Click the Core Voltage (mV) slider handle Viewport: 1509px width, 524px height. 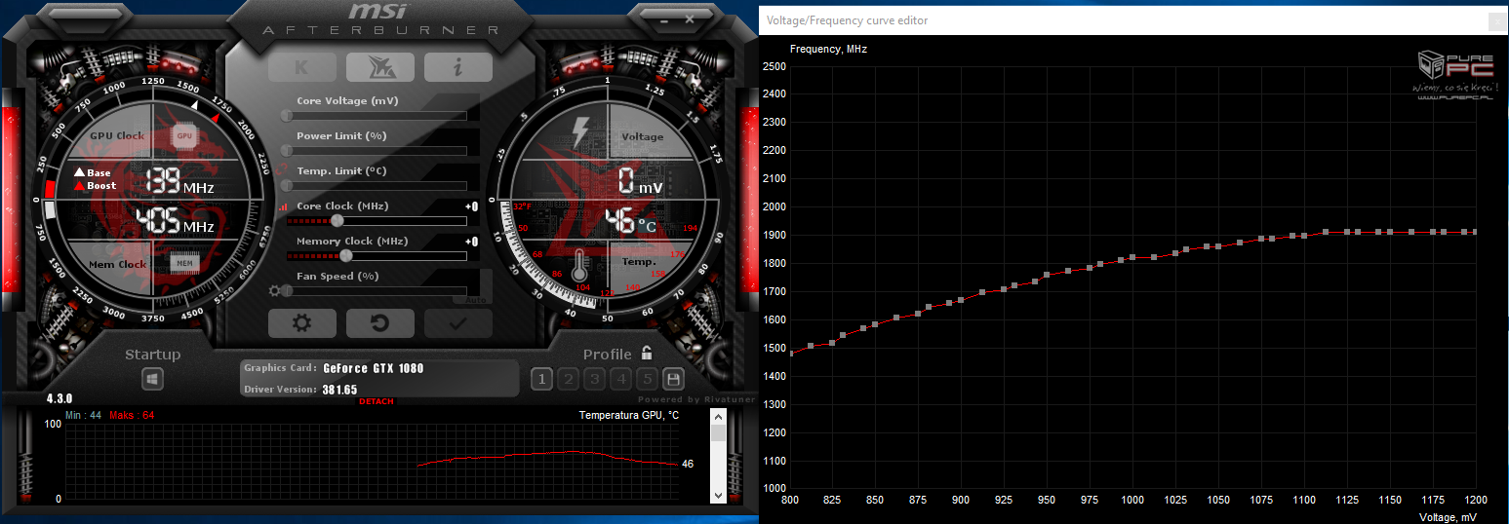click(288, 115)
